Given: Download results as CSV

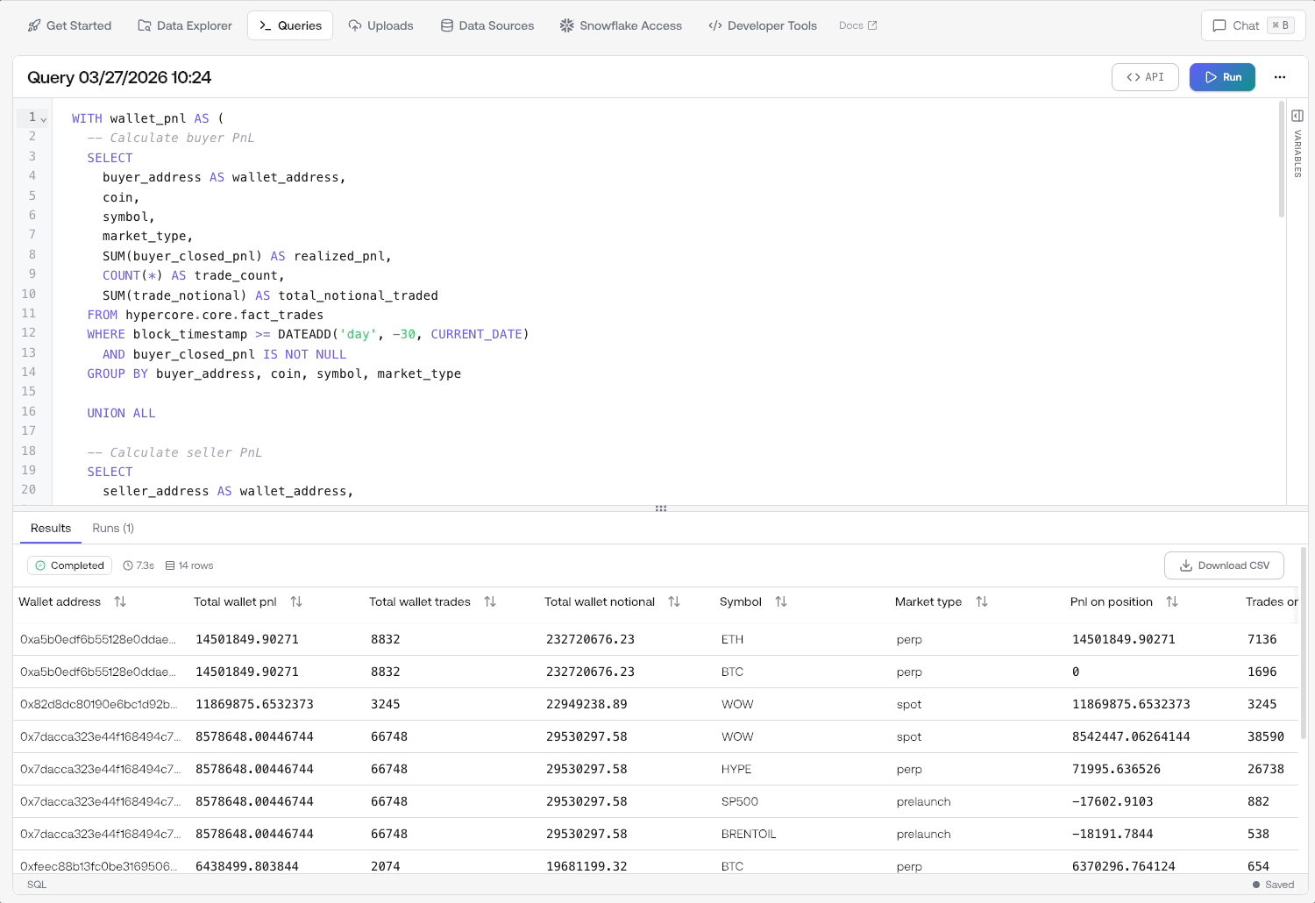Looking at the screenshot, I should tap(1224, 565).
